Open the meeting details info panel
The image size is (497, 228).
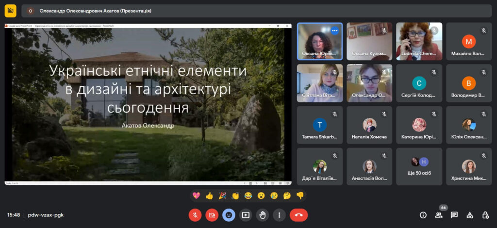[423, 215]
